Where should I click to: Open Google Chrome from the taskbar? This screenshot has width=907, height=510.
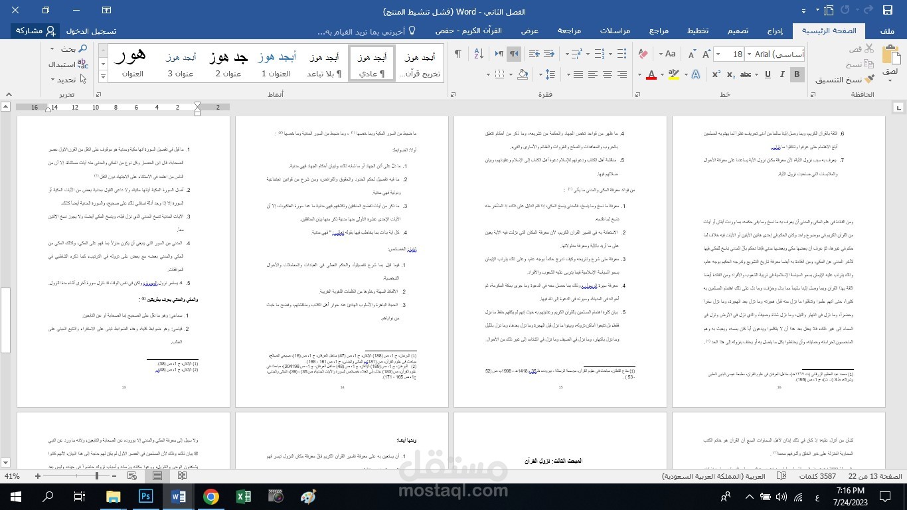[211, 497]
